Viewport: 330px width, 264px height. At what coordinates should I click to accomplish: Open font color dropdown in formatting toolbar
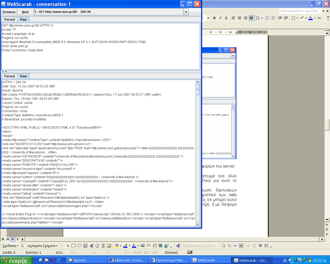(x=315, y=18)
